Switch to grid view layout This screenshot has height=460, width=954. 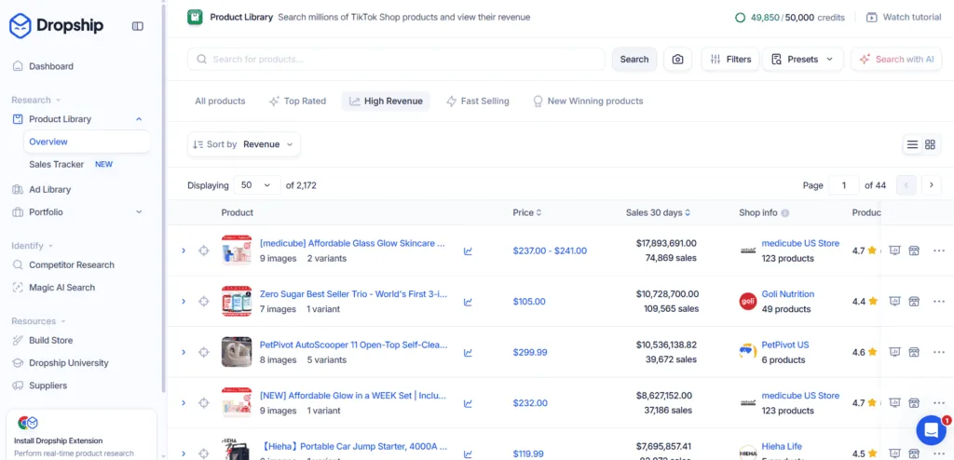click(x=930, y=144)
